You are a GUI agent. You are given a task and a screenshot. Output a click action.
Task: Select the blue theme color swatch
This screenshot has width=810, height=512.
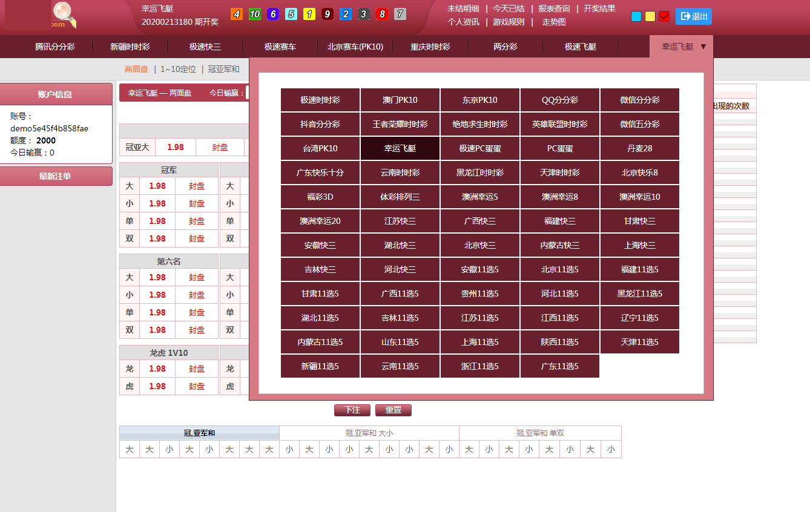click(636, 16)
